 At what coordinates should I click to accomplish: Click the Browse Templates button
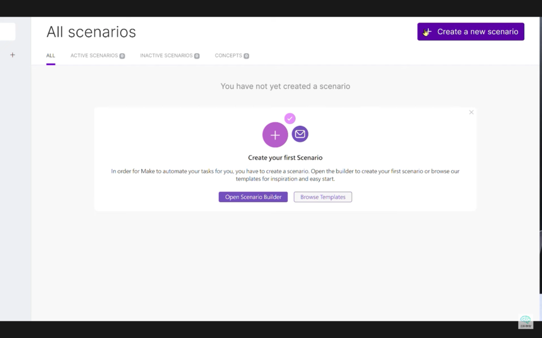coord(323,197)
